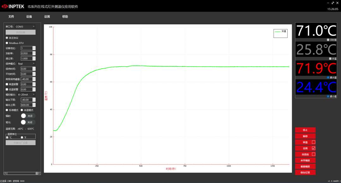Open the 模拟输出 4~20mA dropdown

pyautogui.click(x=27, y=95)
